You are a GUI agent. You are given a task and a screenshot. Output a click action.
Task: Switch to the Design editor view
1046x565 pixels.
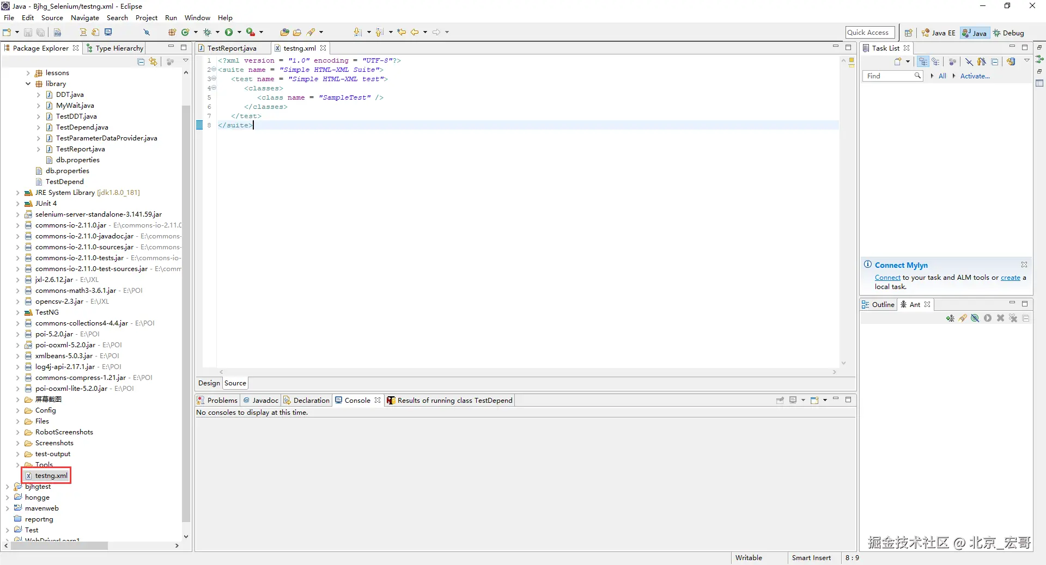coord(209,383)
